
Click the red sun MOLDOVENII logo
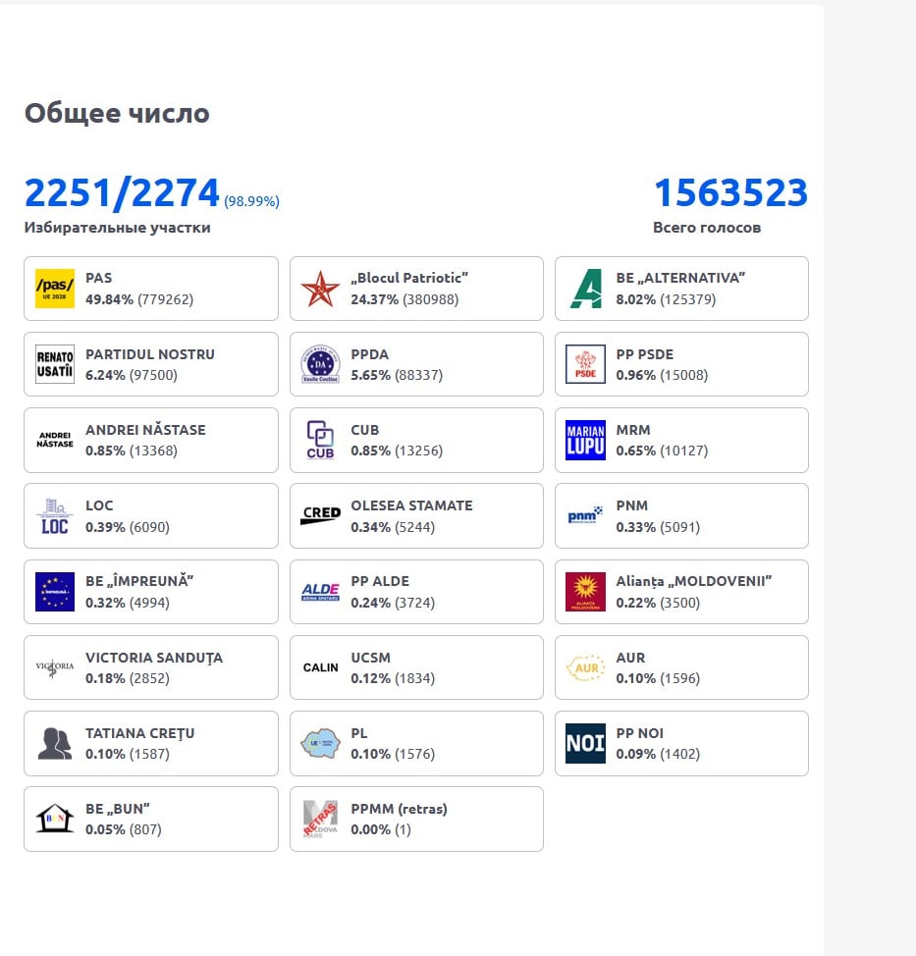pos(585,592)
